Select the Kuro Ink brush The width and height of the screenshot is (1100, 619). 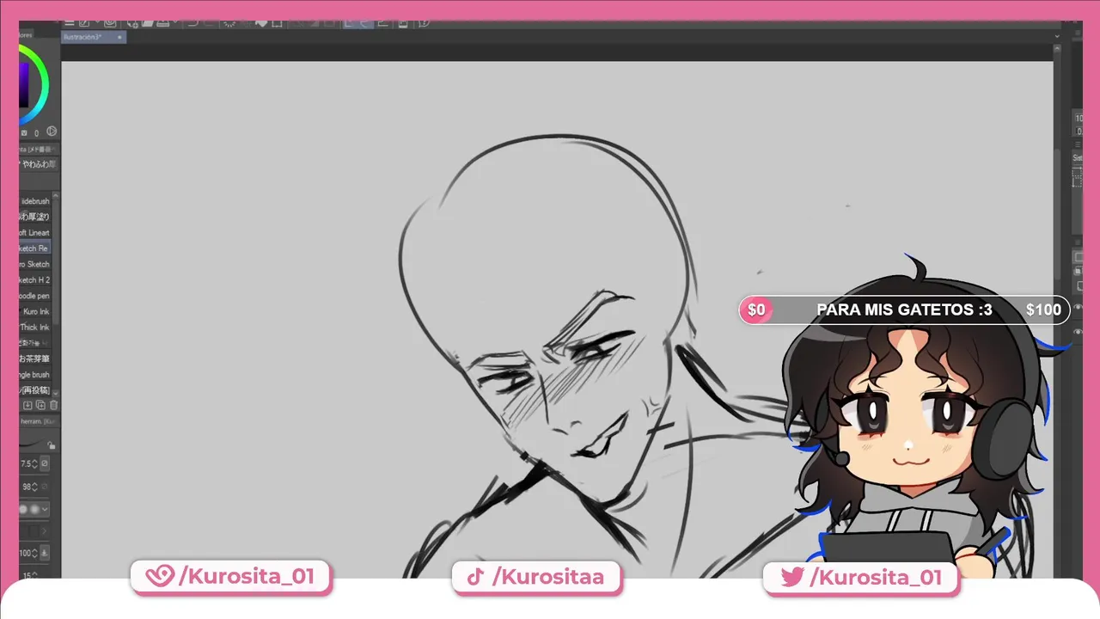(x=35, y=312)
